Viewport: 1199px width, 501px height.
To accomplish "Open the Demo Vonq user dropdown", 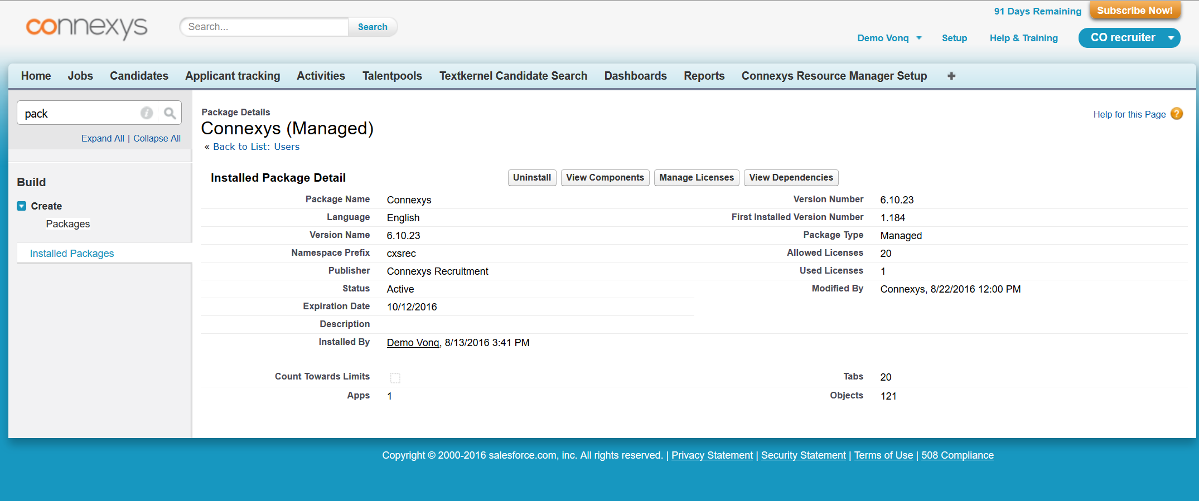I will [889, 38].
